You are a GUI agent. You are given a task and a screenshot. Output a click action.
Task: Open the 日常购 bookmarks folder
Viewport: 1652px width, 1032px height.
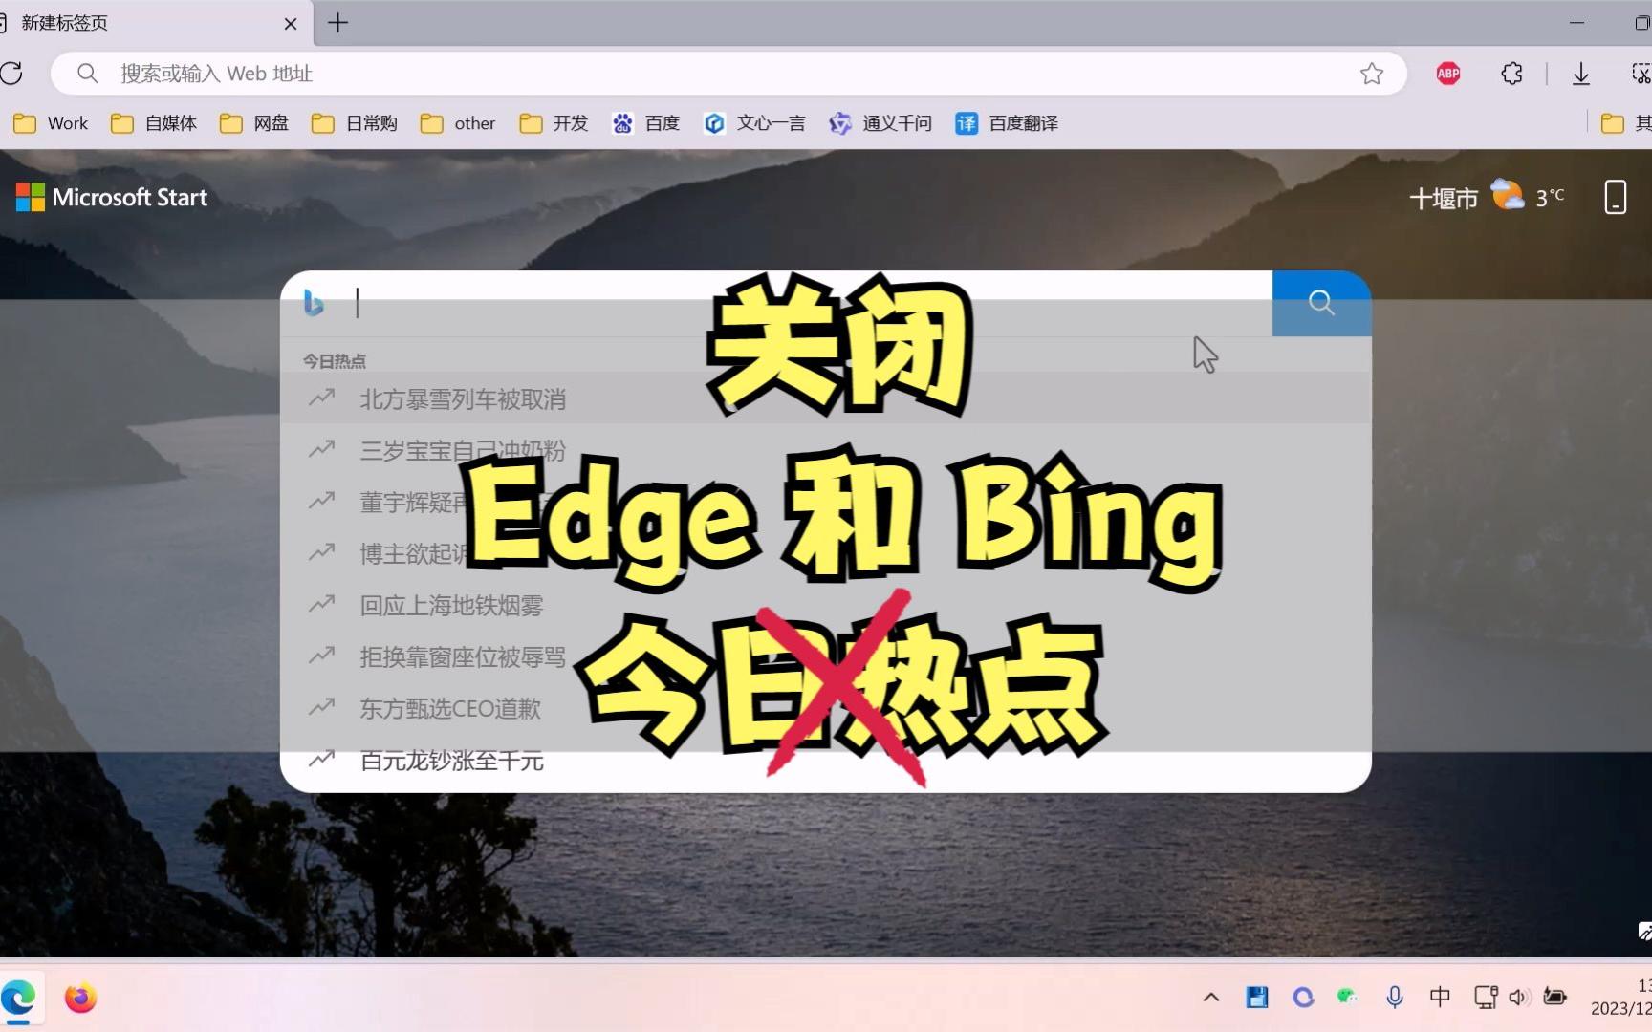355,123
